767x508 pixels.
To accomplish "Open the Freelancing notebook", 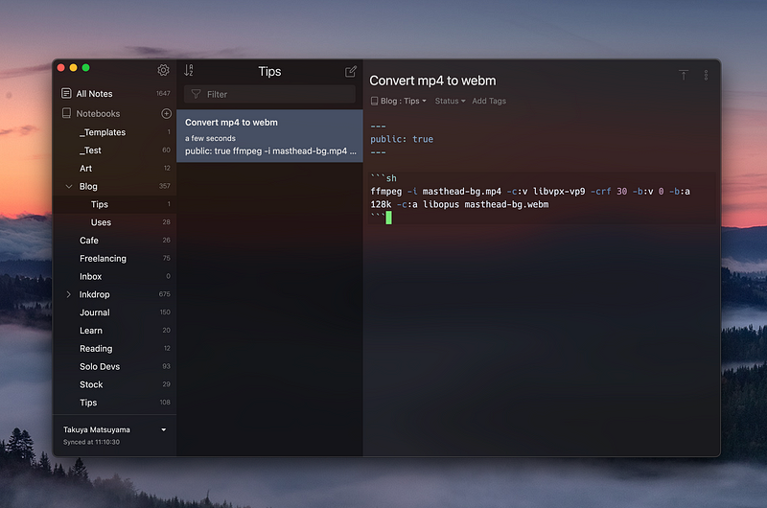I will [x=114, y=258].
